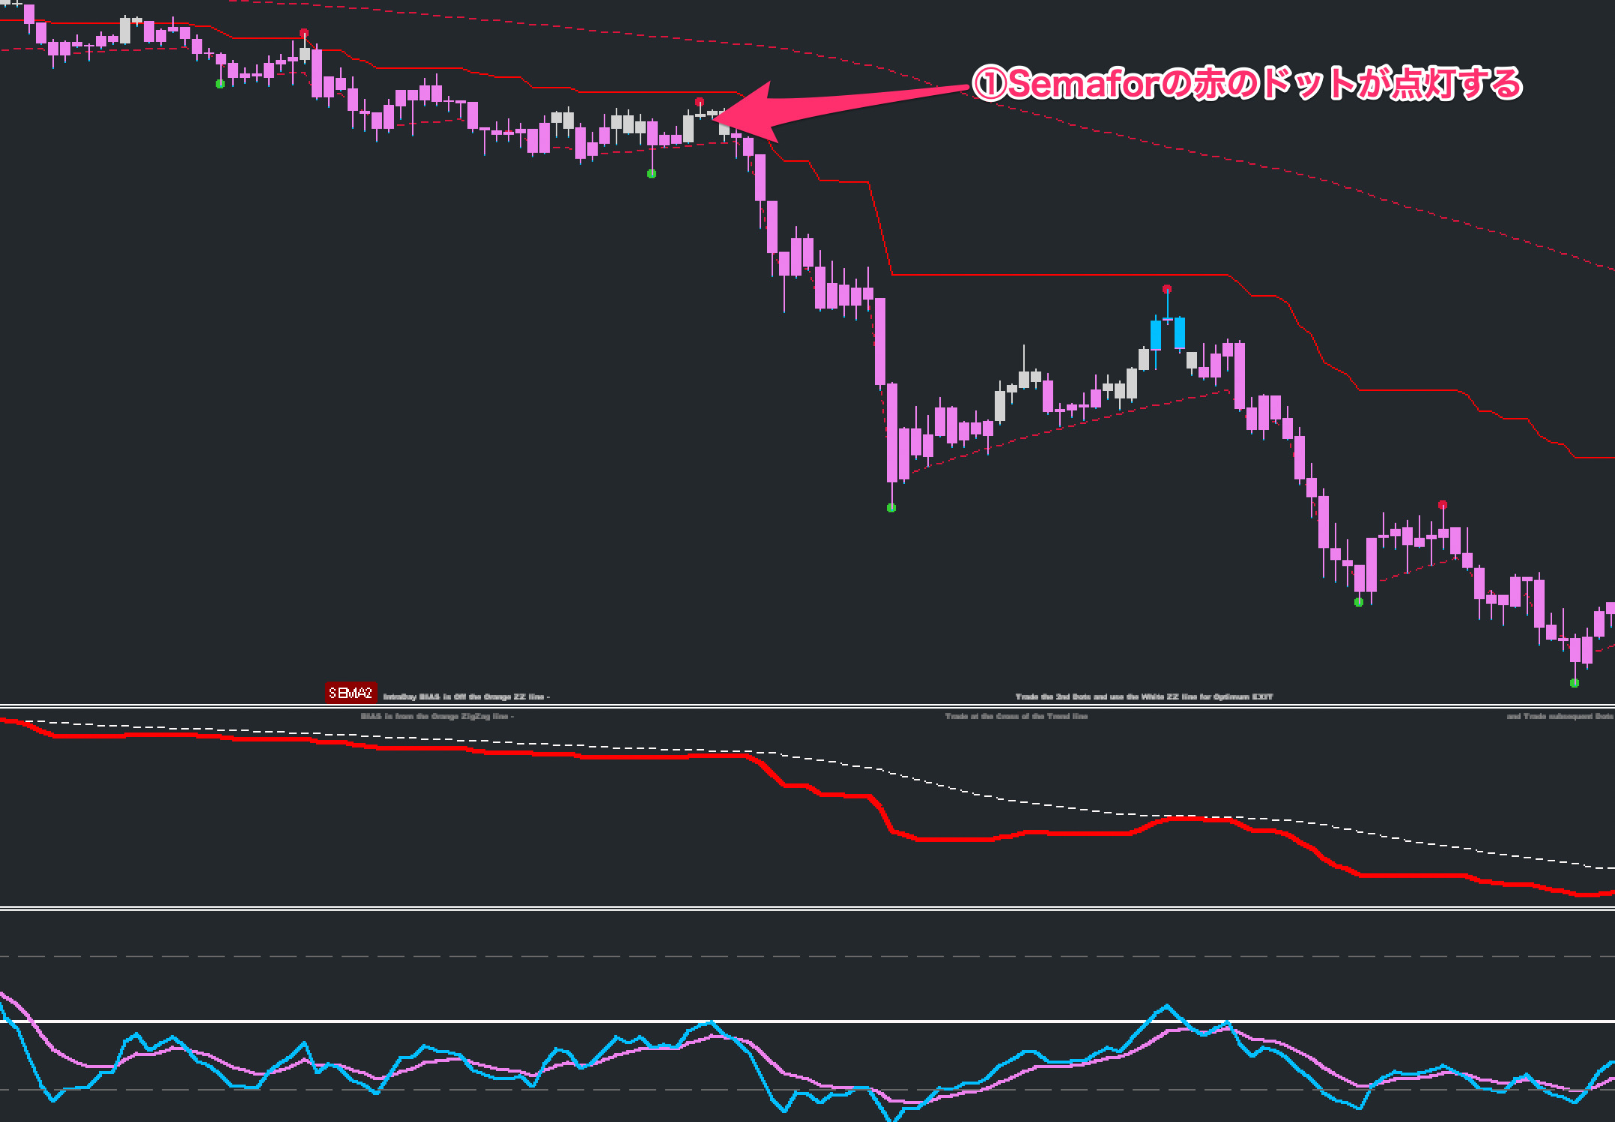Click the thick red trend line in middle panel
This screenshot has width=1615, height=1122.
807,786
